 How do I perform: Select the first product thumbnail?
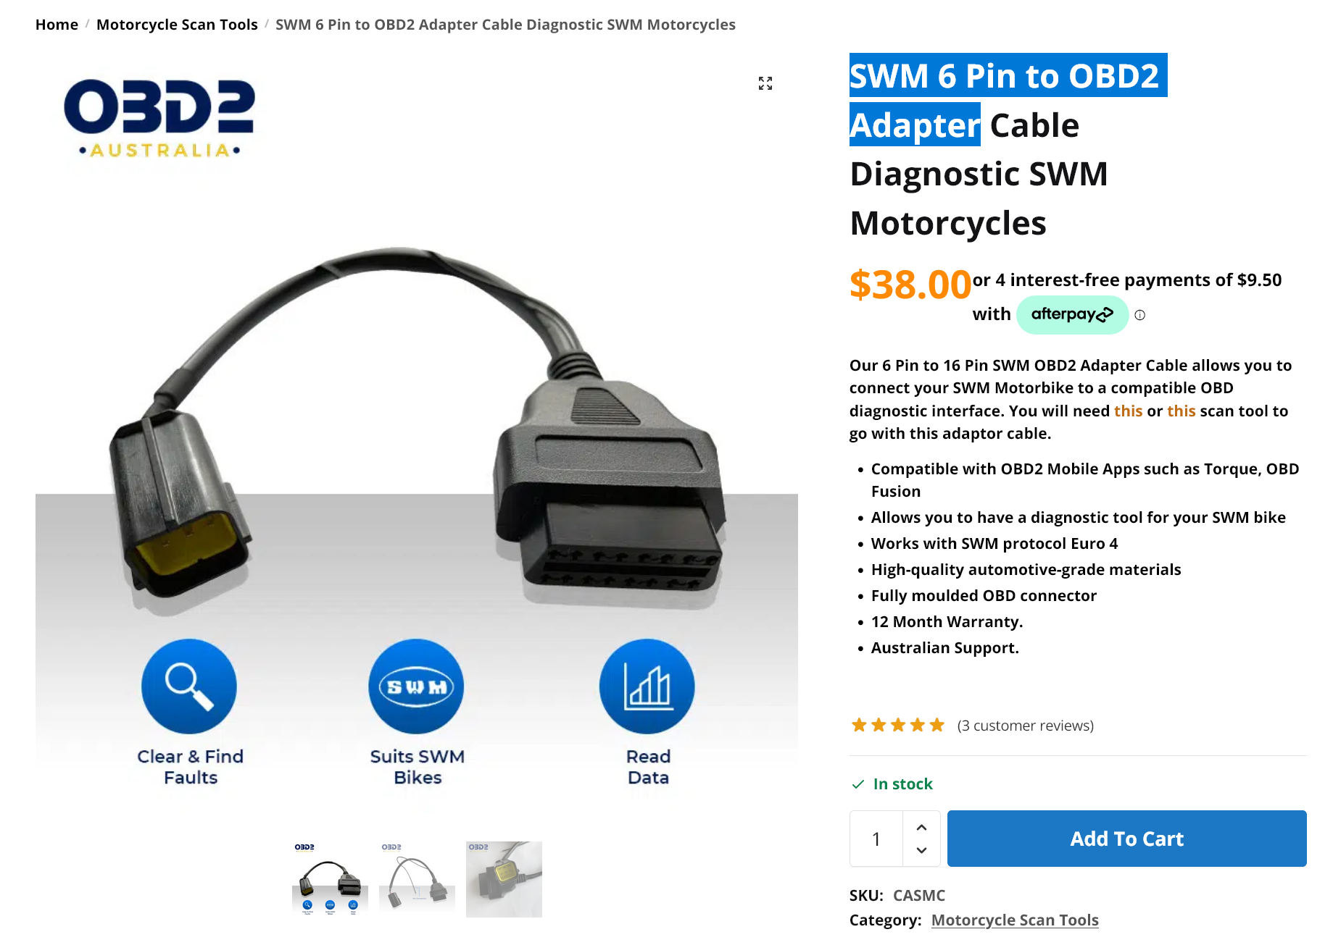(x=330, y=879)
